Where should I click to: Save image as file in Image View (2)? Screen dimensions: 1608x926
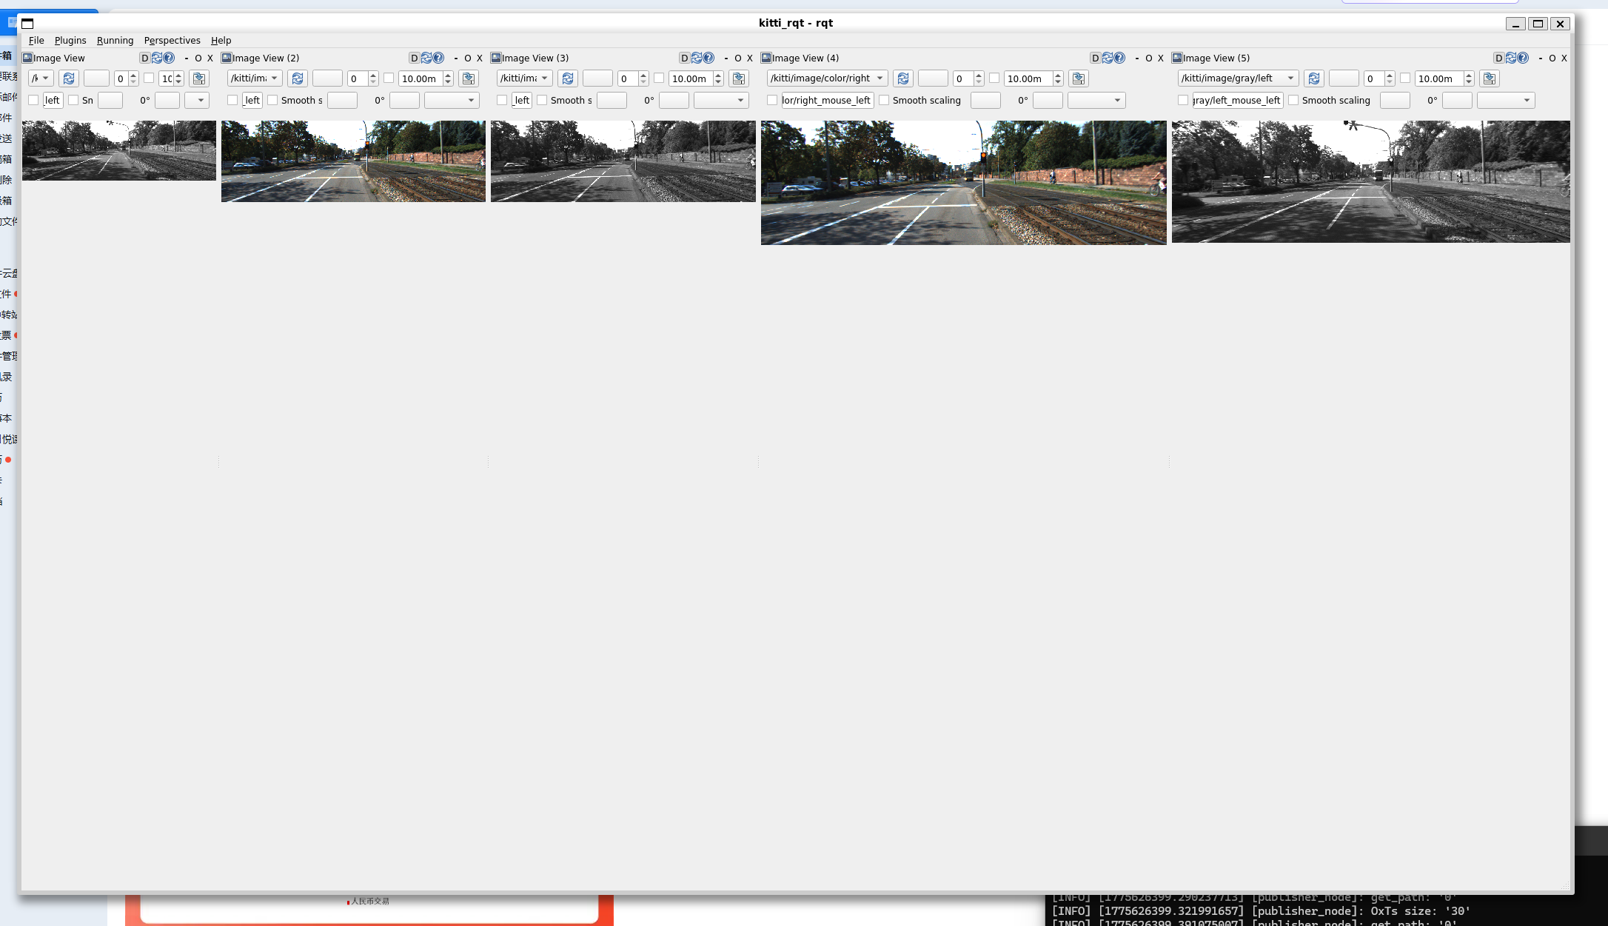tap(469, 78)
